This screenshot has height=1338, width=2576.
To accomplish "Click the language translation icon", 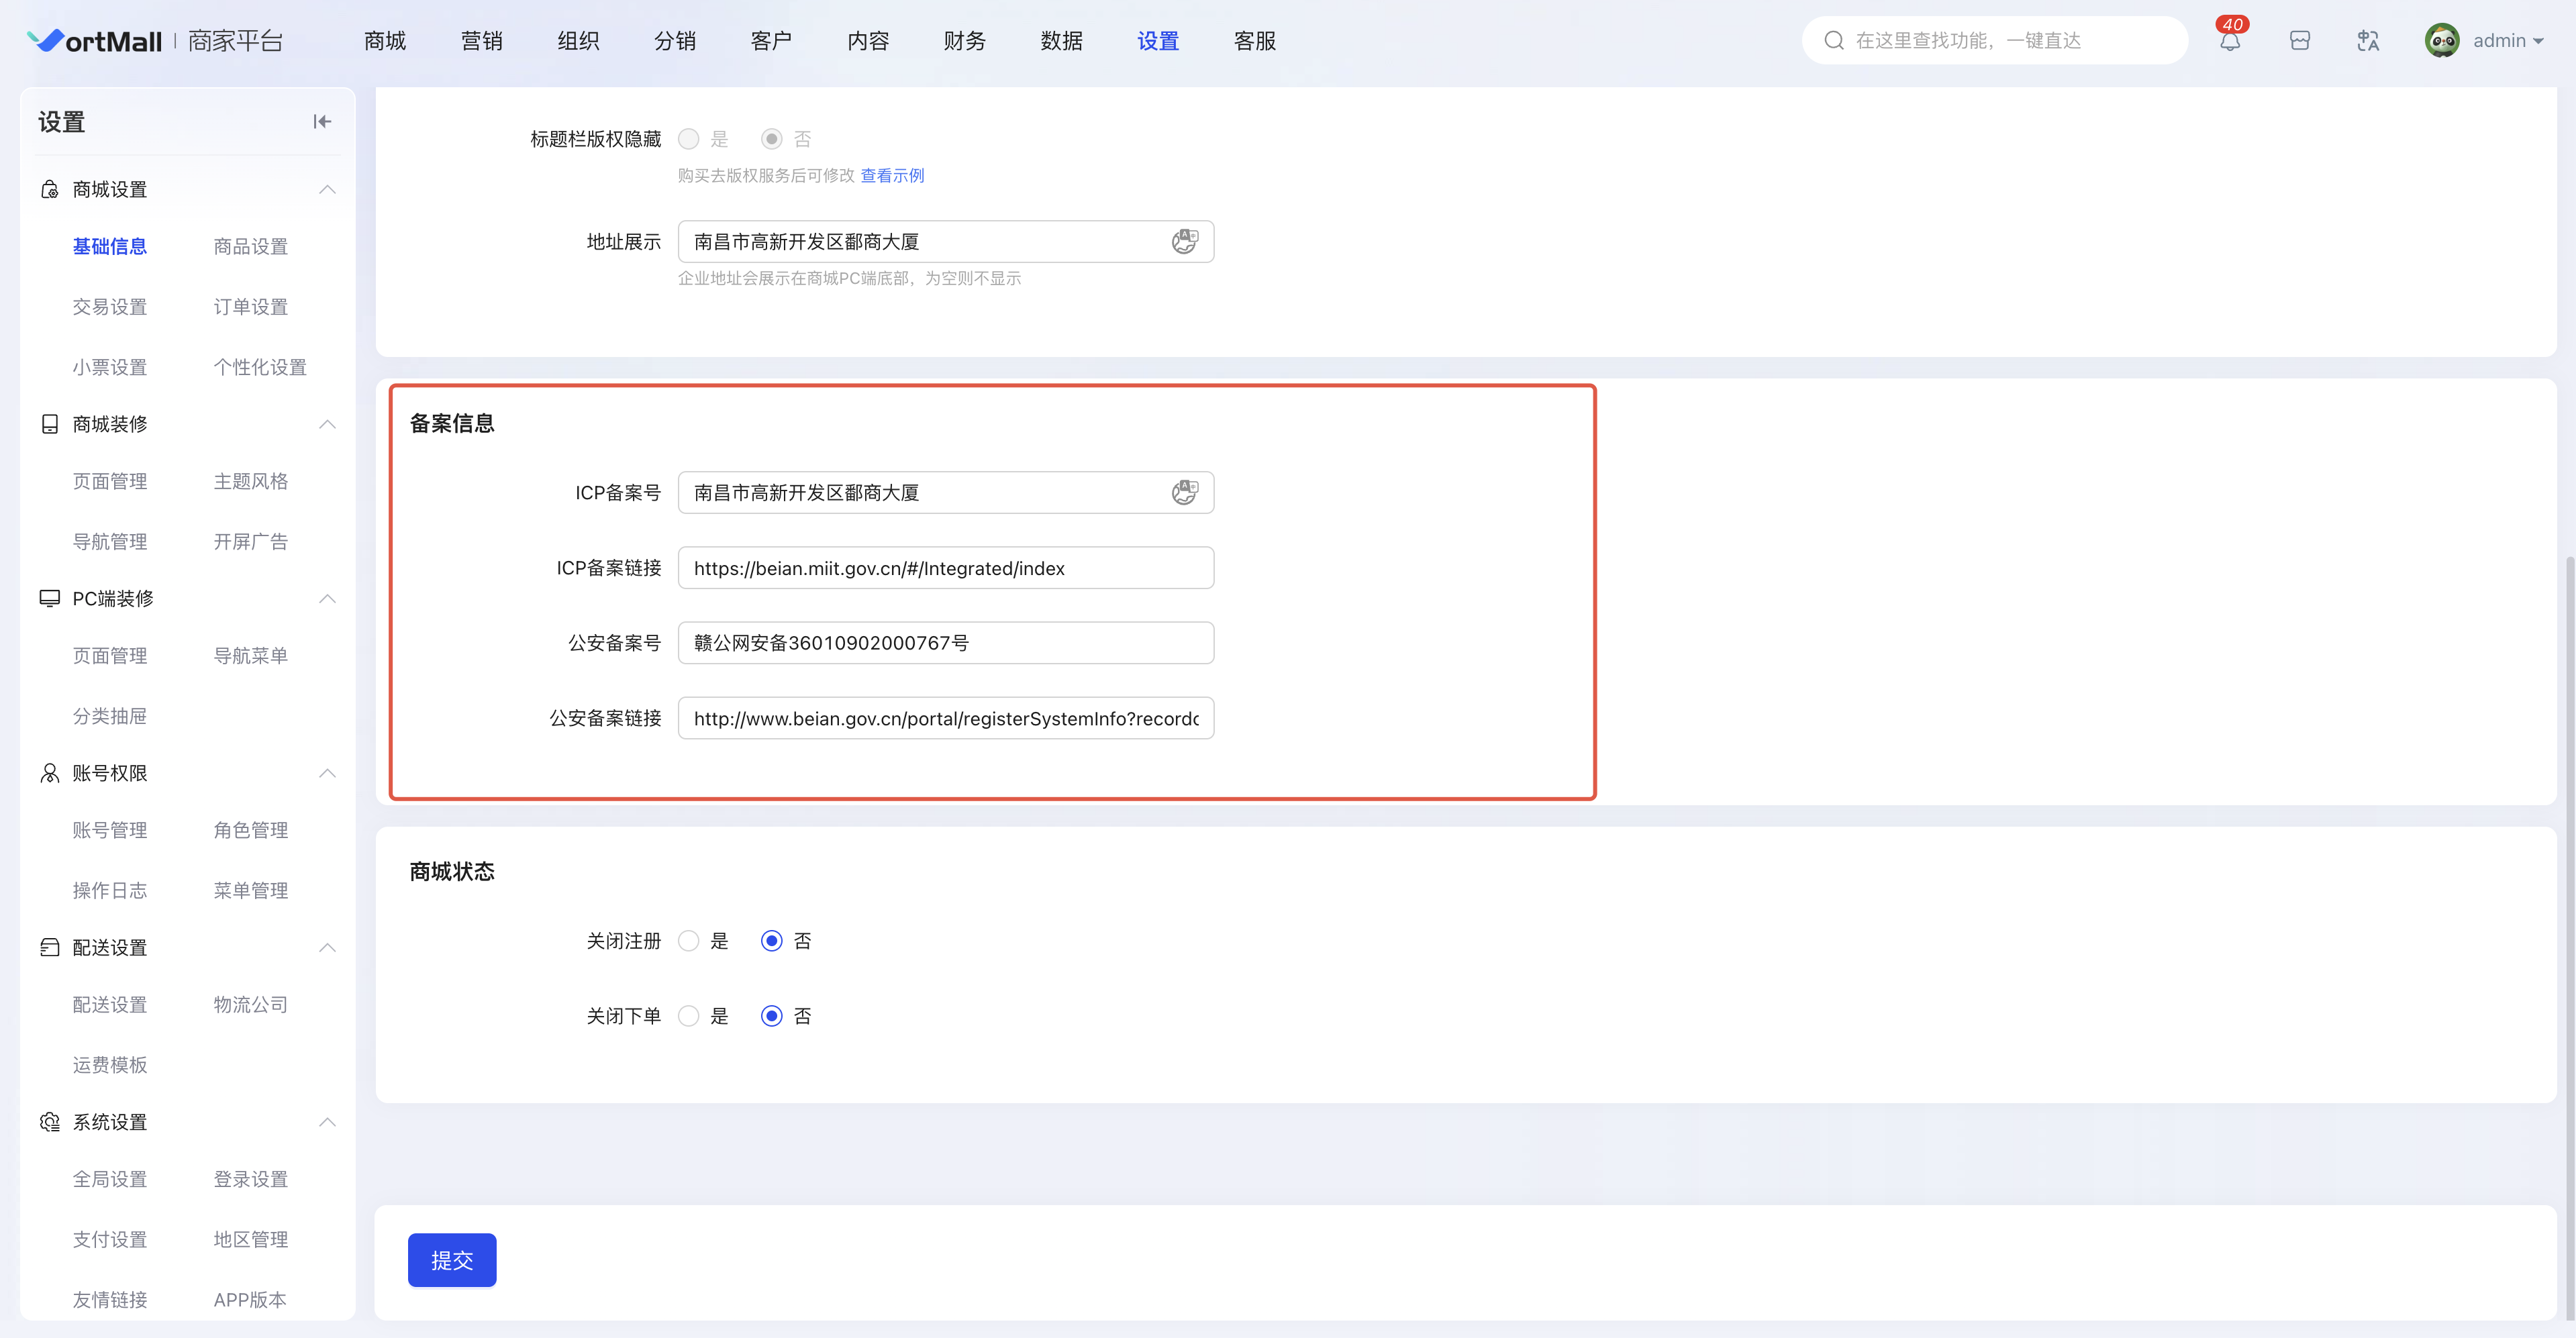I will pos(2367,41).
